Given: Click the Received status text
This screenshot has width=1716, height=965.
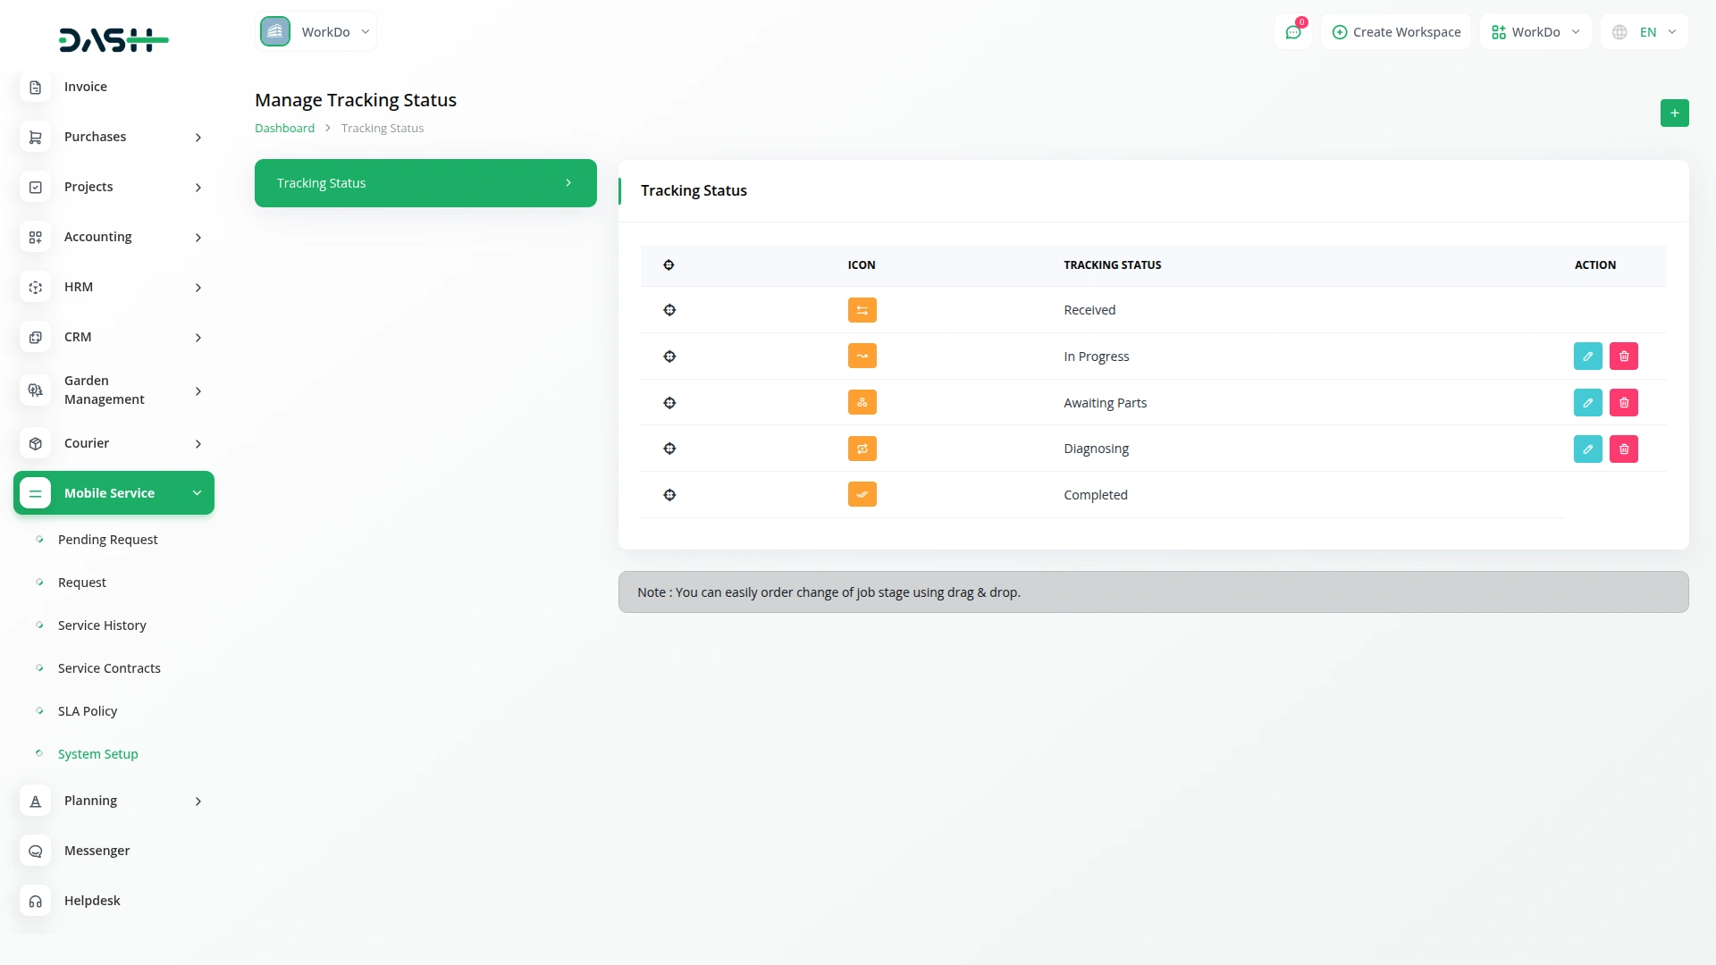Looking at the screenshot, I should click(1089, 310).
